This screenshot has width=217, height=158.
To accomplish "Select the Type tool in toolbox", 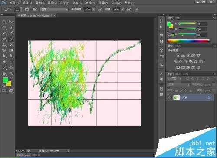I will coord(11,62).
